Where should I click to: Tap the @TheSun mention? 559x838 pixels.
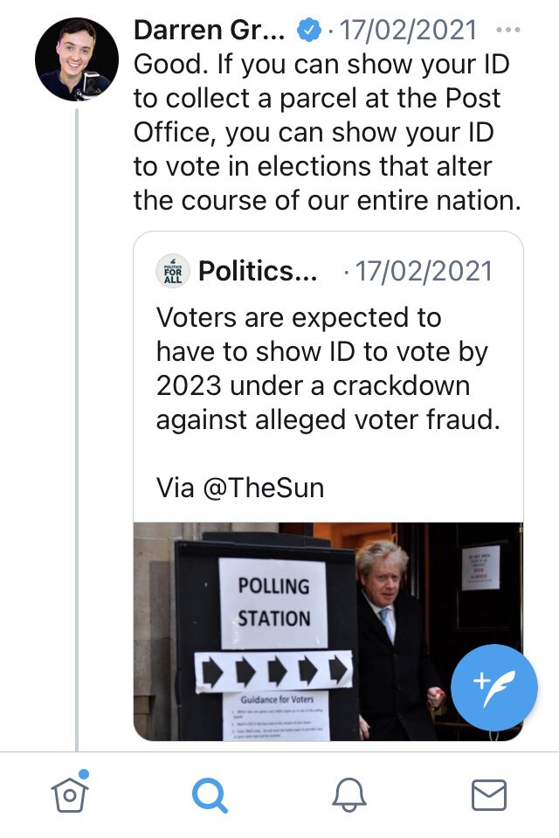tap(263, 488)
